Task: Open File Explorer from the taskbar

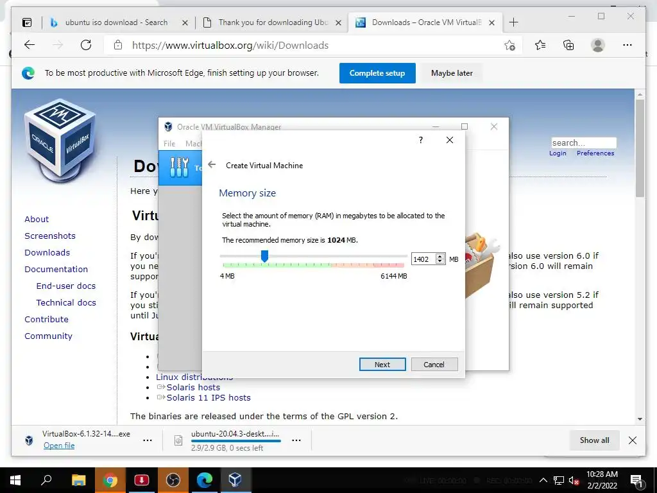Action: coord(78,480)
